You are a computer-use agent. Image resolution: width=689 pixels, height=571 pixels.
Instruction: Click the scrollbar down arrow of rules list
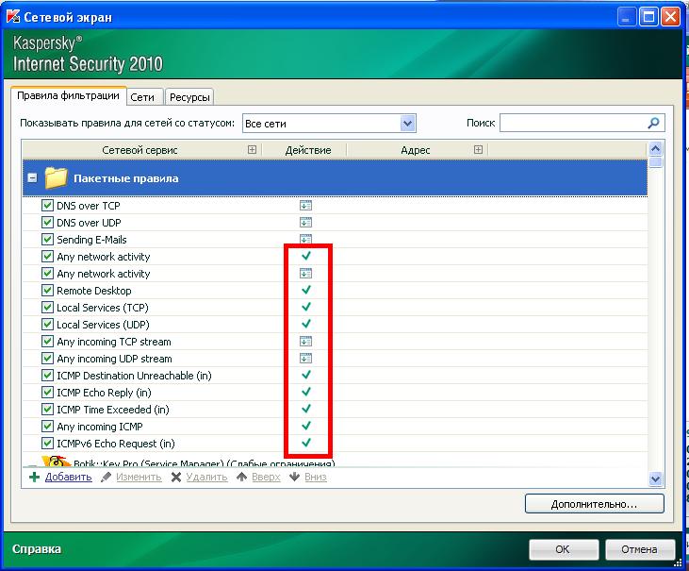[655, 479]
